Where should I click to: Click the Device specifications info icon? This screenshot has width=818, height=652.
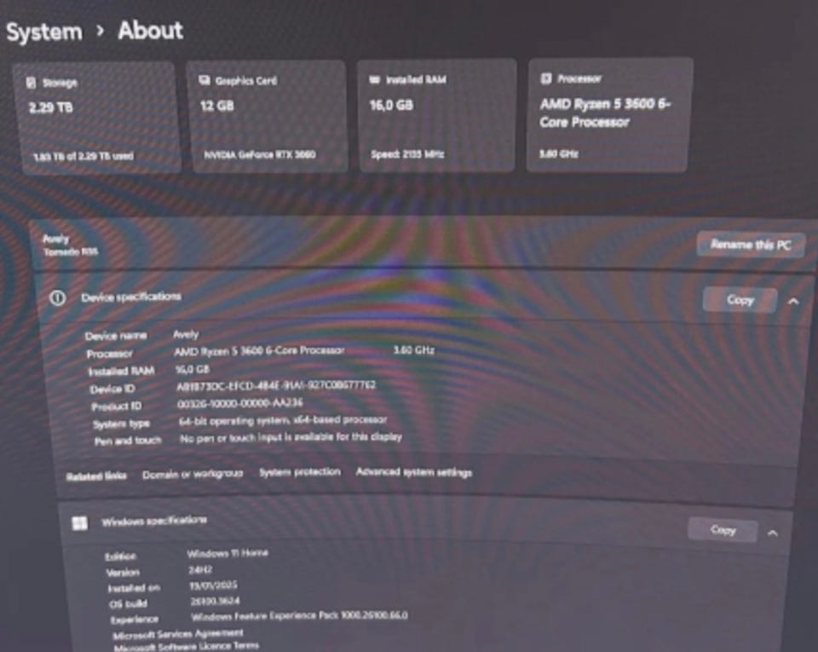click(x=57, y=297)
